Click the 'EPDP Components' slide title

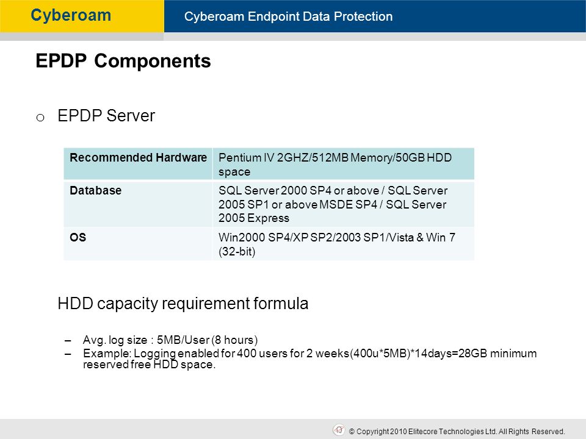tap(123, 61)
